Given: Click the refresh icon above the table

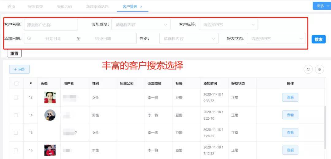Looking at the screenshot, I should [308, 69].
